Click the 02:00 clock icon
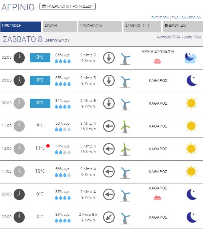The height and width of the screenshot is (229, 203). [19, 58]
